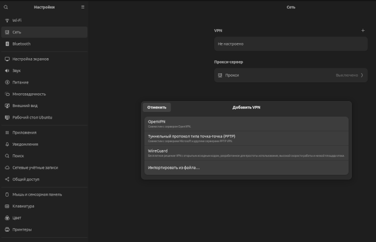Screen dimensions: 376x242
Task: Open Уведомления settings
Action: click(44, 144)
